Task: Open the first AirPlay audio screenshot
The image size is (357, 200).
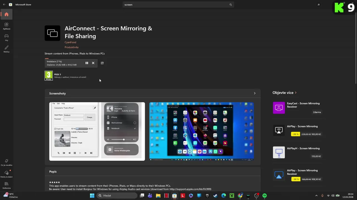Action: (97, 131)
